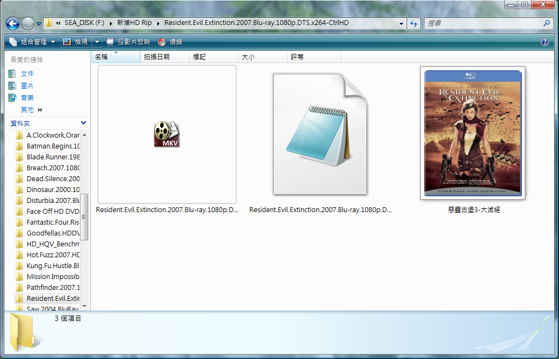Open the address bar history dropdown
Image resolution: width=559 pixels, height=359 pixels.
tap(401, 23)
